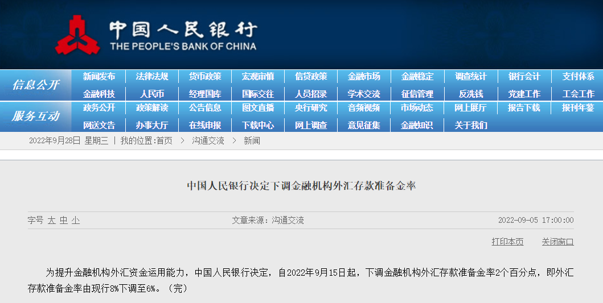This screenshot has height=303, width=603.
Task: Open 在线申报 menu item
Action: tap(205, 125)
